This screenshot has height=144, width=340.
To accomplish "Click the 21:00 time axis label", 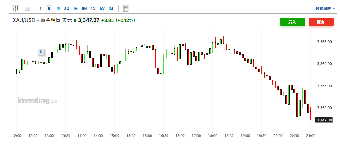I will pyautogui.click(x=310, y=136).
